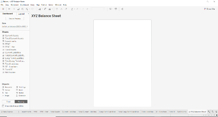
Task: Select the Web Page object
Action: point(21,87)
